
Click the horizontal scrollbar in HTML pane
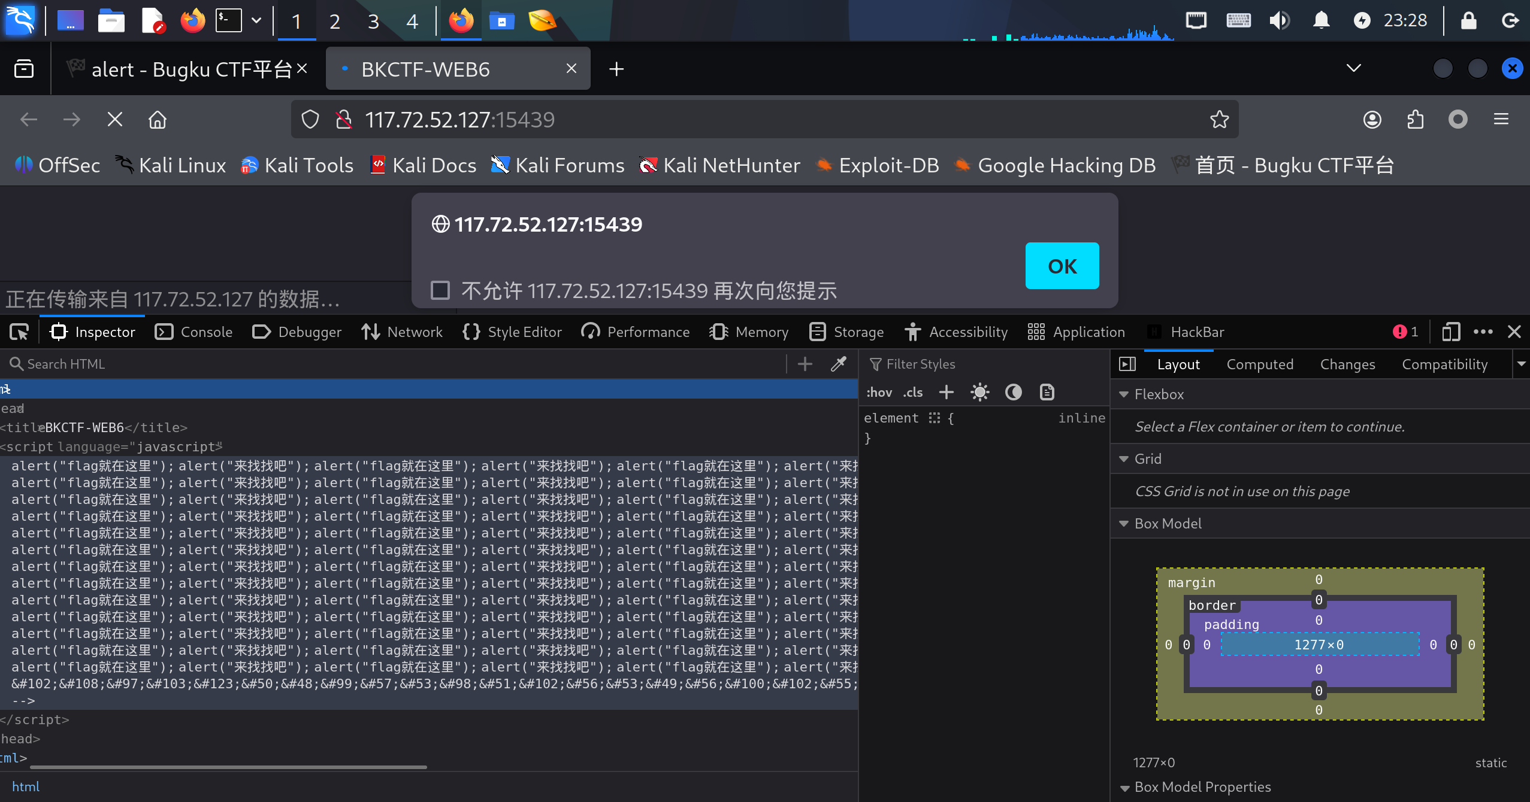click(228, 767)
